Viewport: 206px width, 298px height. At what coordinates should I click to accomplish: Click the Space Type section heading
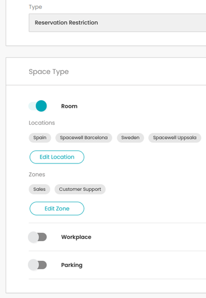(49, 72)
